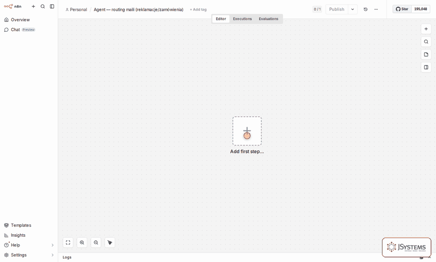Image resolution: width=436 pixels, height=262 pixels.
Task: Click '+ Add tag' next to workflow name
Action: click(x=198, y=9)
